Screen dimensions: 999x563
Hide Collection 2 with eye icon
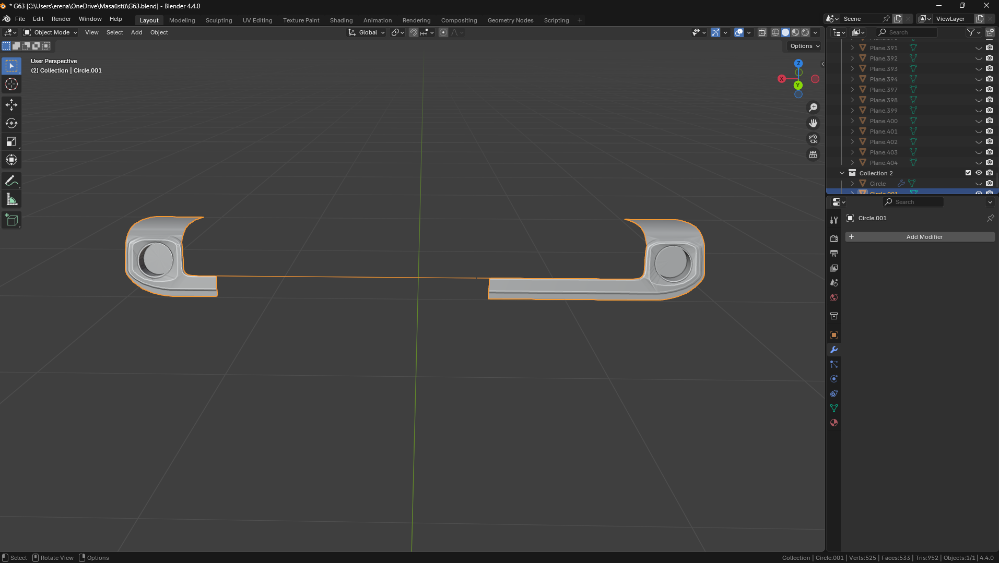point(979,173)
